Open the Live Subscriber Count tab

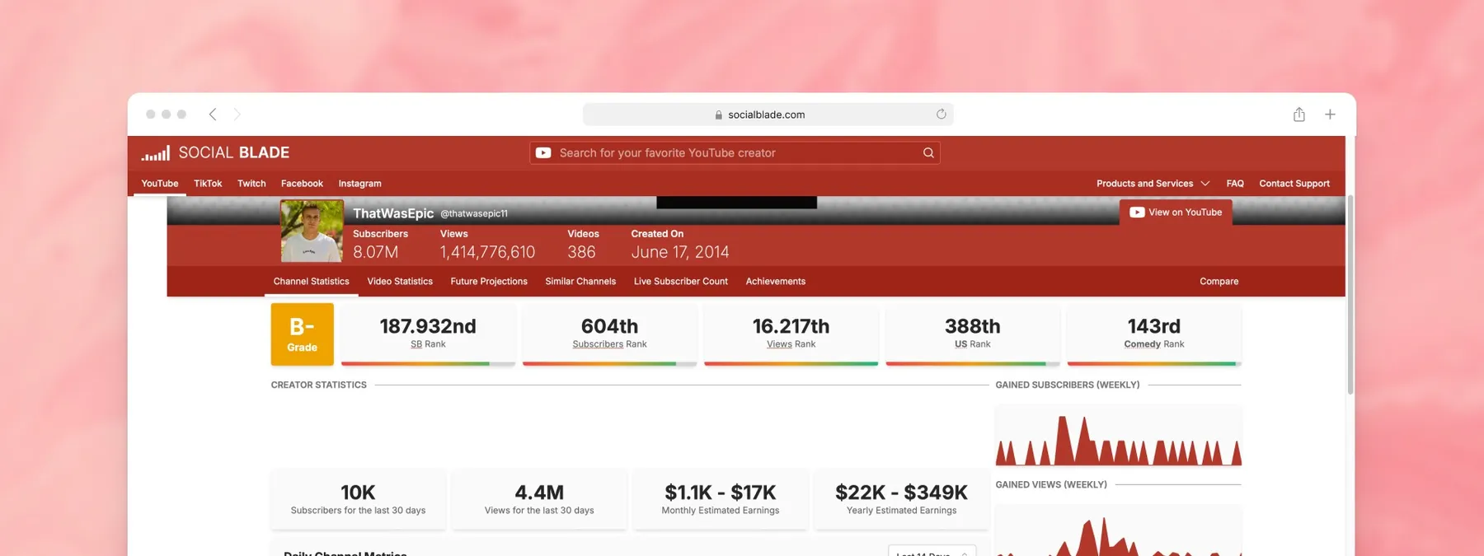tap(681, 282)
